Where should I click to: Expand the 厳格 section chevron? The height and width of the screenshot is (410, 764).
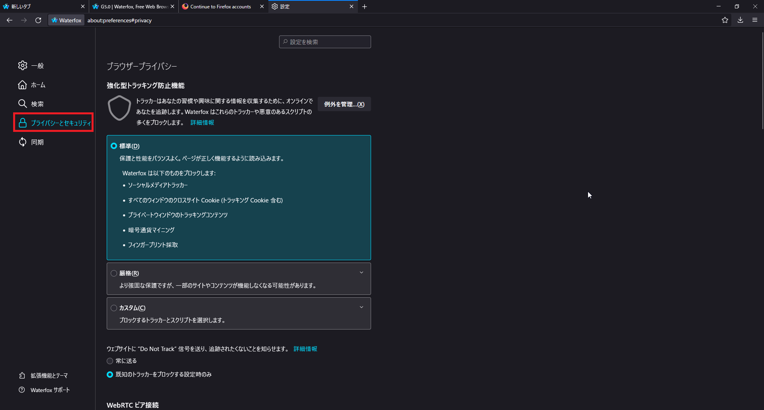(361, 273)
